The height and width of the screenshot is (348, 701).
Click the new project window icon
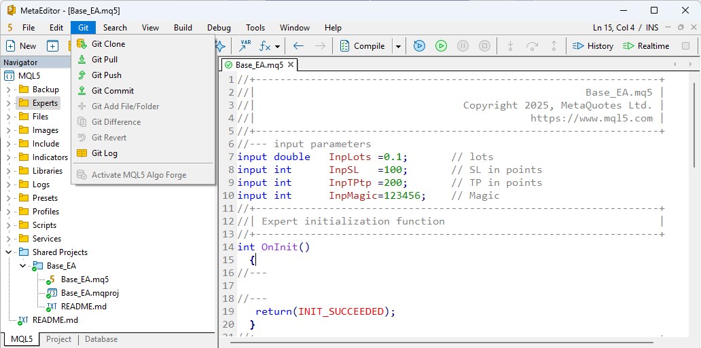tap(53, 46)
